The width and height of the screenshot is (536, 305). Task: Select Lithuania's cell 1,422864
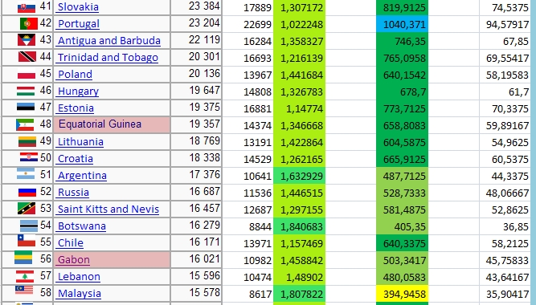300,142
